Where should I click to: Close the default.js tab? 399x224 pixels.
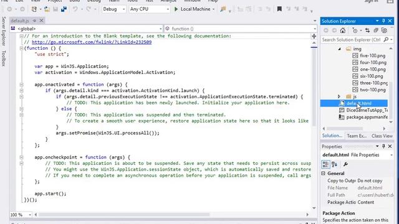[42, 21]
